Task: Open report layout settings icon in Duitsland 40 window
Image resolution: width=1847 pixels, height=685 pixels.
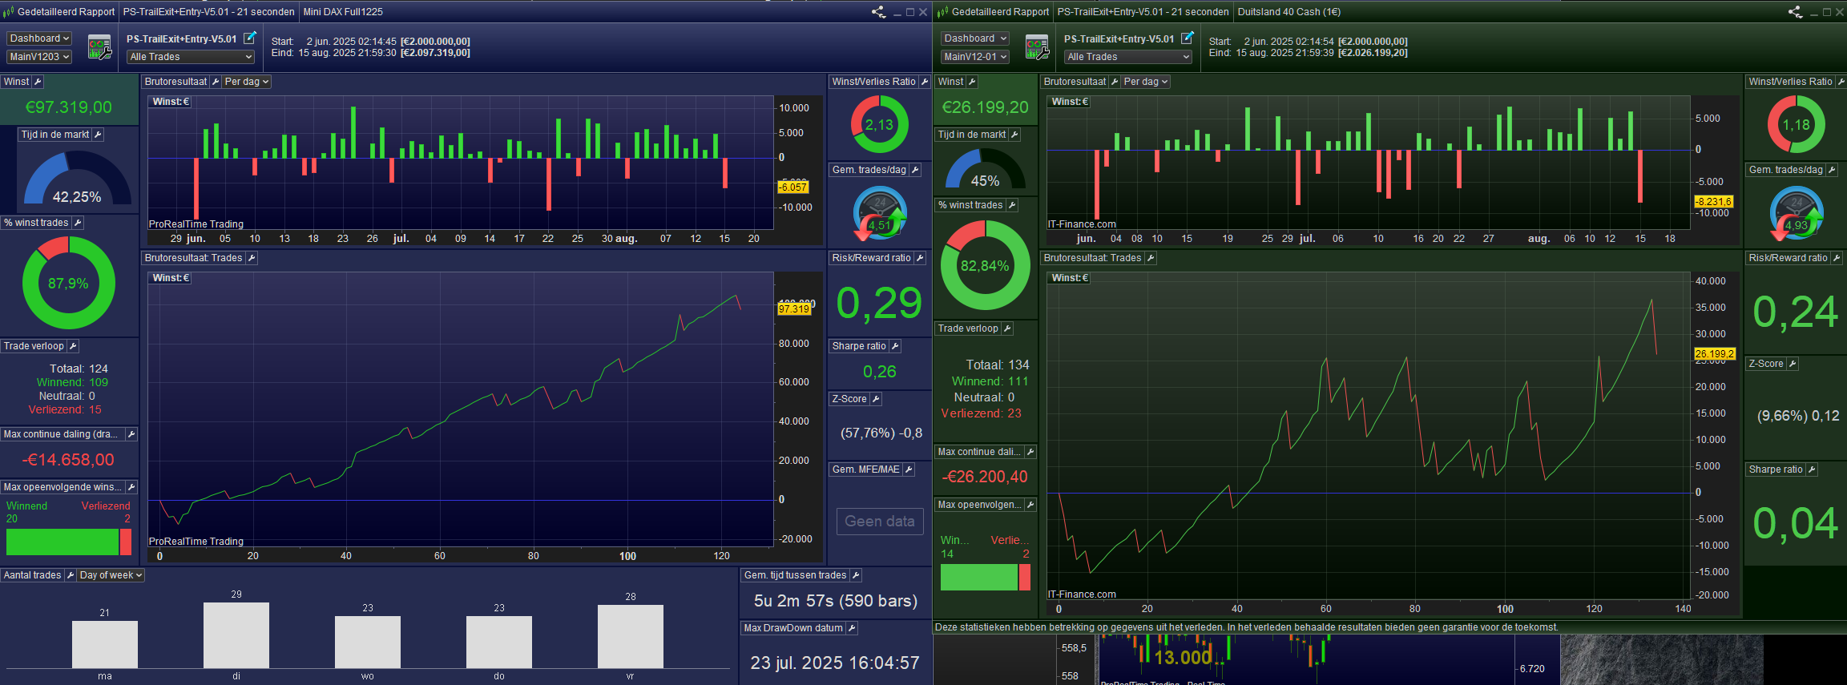Action: pos(1037,47)
